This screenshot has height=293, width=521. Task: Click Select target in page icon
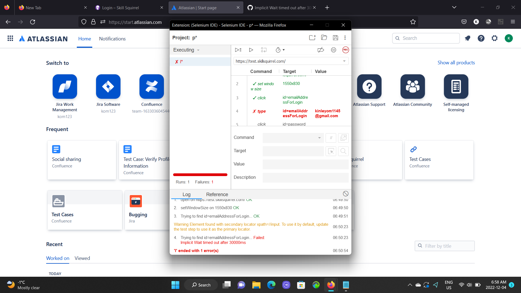[331, 151]
